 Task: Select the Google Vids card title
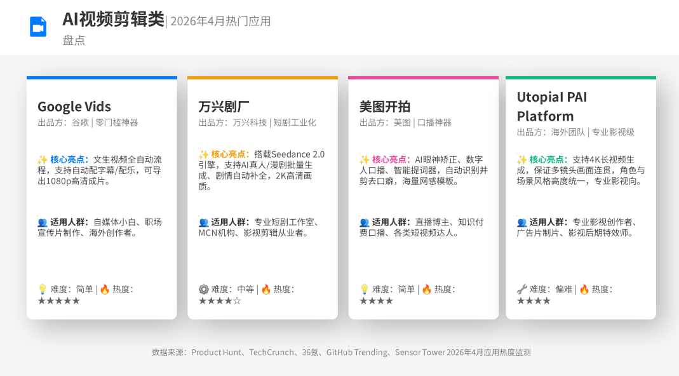coord(74,107)
